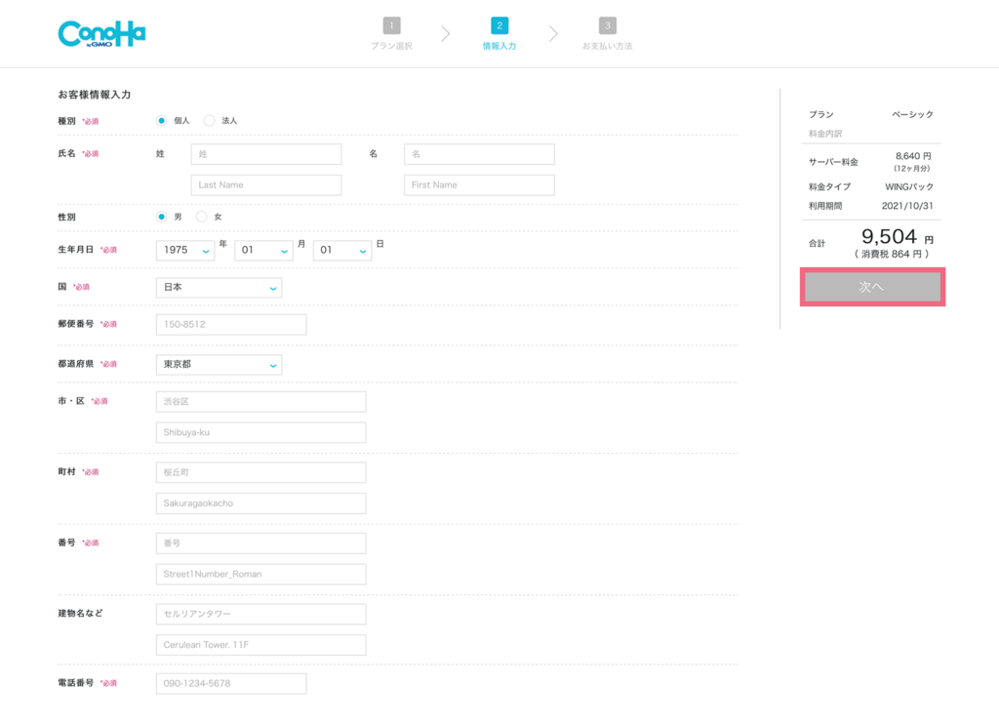
Task: Click the 都道府県 field label
Action: coord(76,364)
